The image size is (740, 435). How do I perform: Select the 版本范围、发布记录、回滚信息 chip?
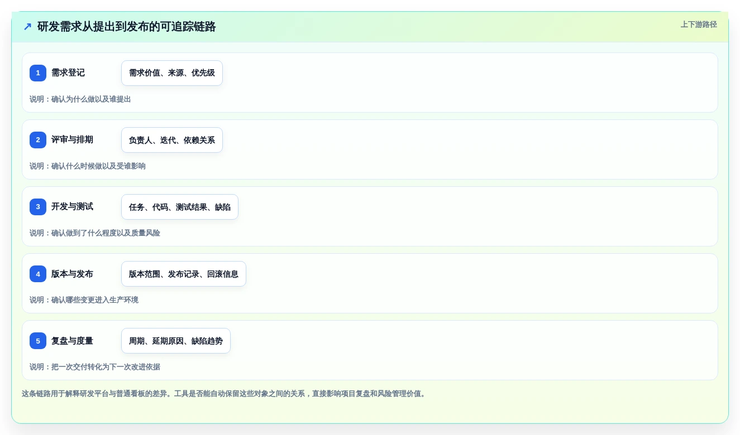tap(184, 274)
